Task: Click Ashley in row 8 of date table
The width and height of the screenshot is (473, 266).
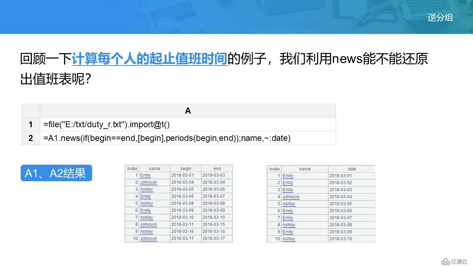Action: pyautogui.click(x=289, y=225)
